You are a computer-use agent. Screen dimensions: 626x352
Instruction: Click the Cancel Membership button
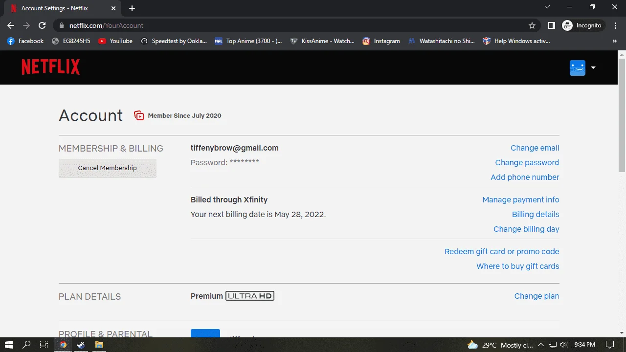click(108, 168)
